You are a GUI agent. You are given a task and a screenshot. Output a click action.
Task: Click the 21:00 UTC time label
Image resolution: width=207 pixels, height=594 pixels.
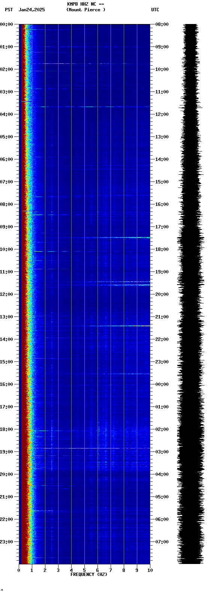pos(162,317)
